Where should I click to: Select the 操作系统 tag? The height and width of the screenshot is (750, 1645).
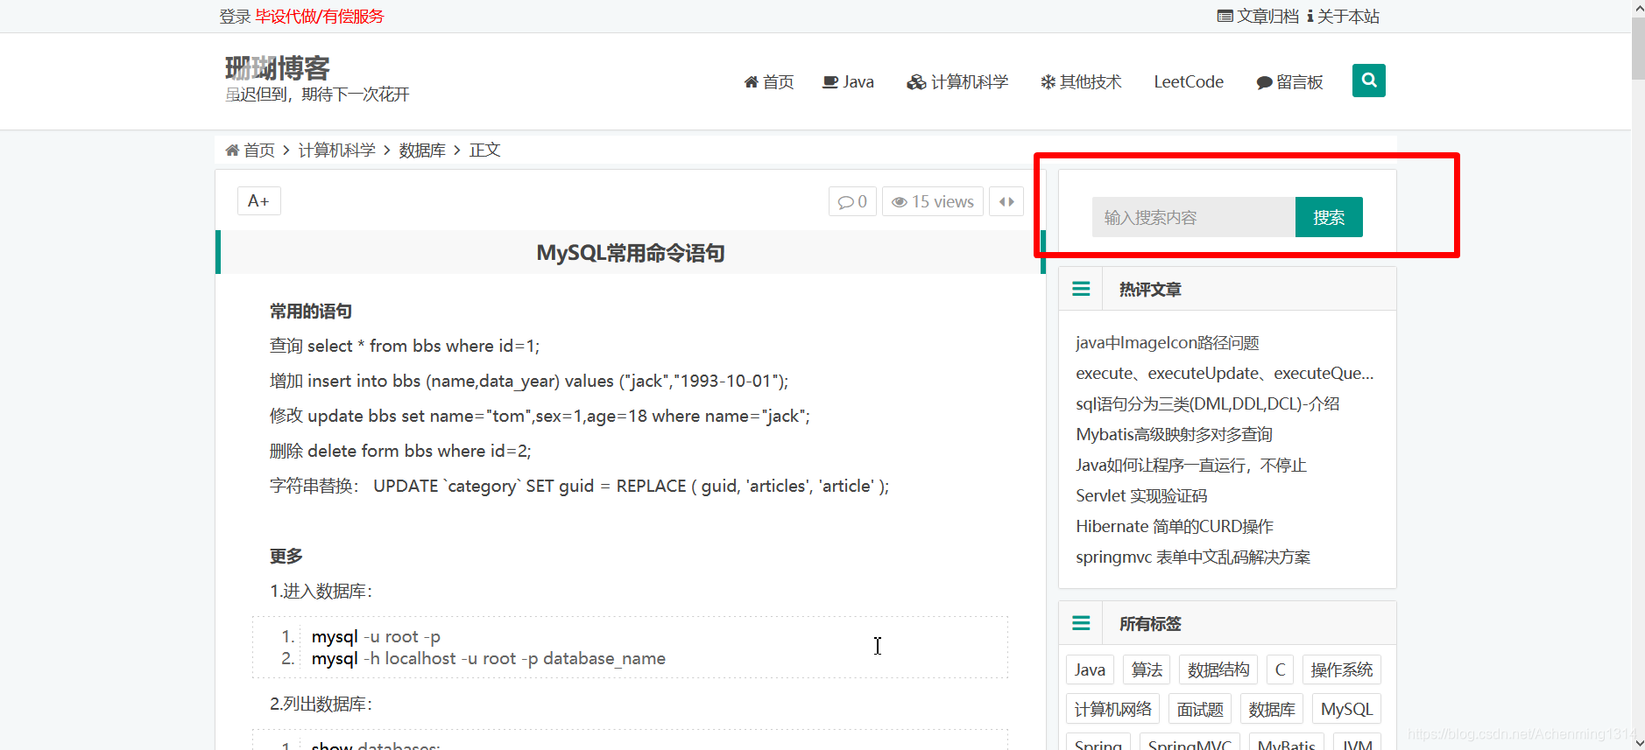tap(1342, 669)
